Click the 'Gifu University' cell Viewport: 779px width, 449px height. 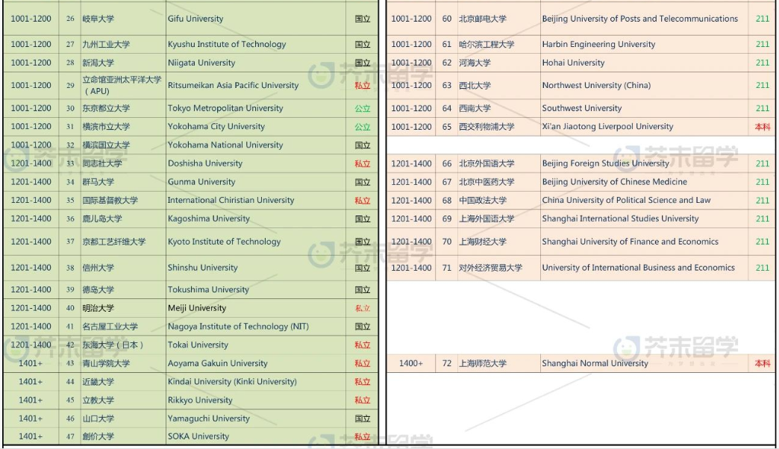(256, 19)
